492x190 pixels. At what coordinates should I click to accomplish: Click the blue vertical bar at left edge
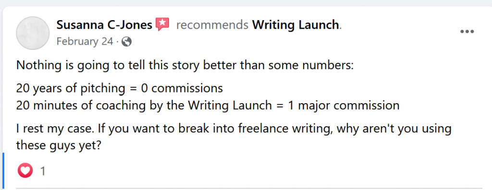click(x=3, y=171)
